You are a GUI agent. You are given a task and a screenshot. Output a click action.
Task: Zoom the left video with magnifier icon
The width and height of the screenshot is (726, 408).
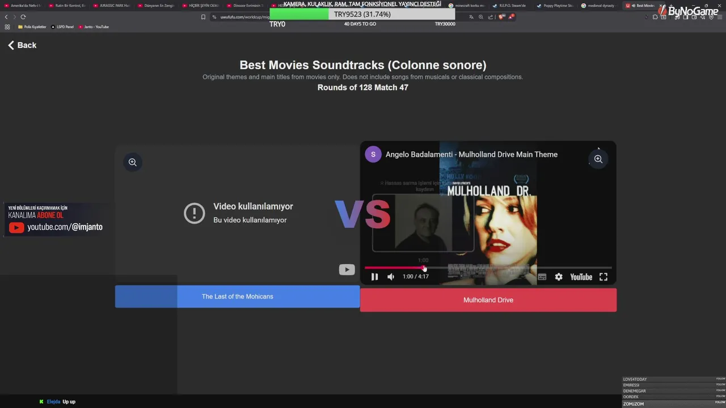point(132,162)
